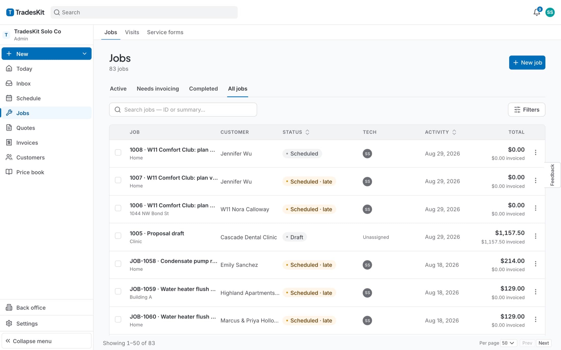Image resolution: width=561 pixels, height=350 pixels.
Task: Open the Back office icon
Action: 9,307
